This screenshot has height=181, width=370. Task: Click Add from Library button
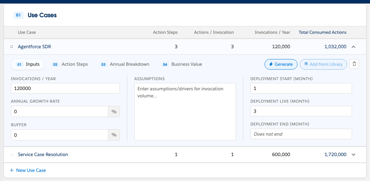(x=323, y=64)
